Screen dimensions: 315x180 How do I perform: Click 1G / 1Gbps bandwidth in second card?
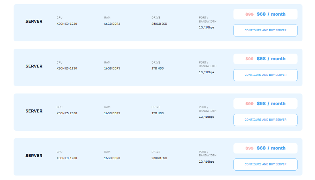[206, 72]
